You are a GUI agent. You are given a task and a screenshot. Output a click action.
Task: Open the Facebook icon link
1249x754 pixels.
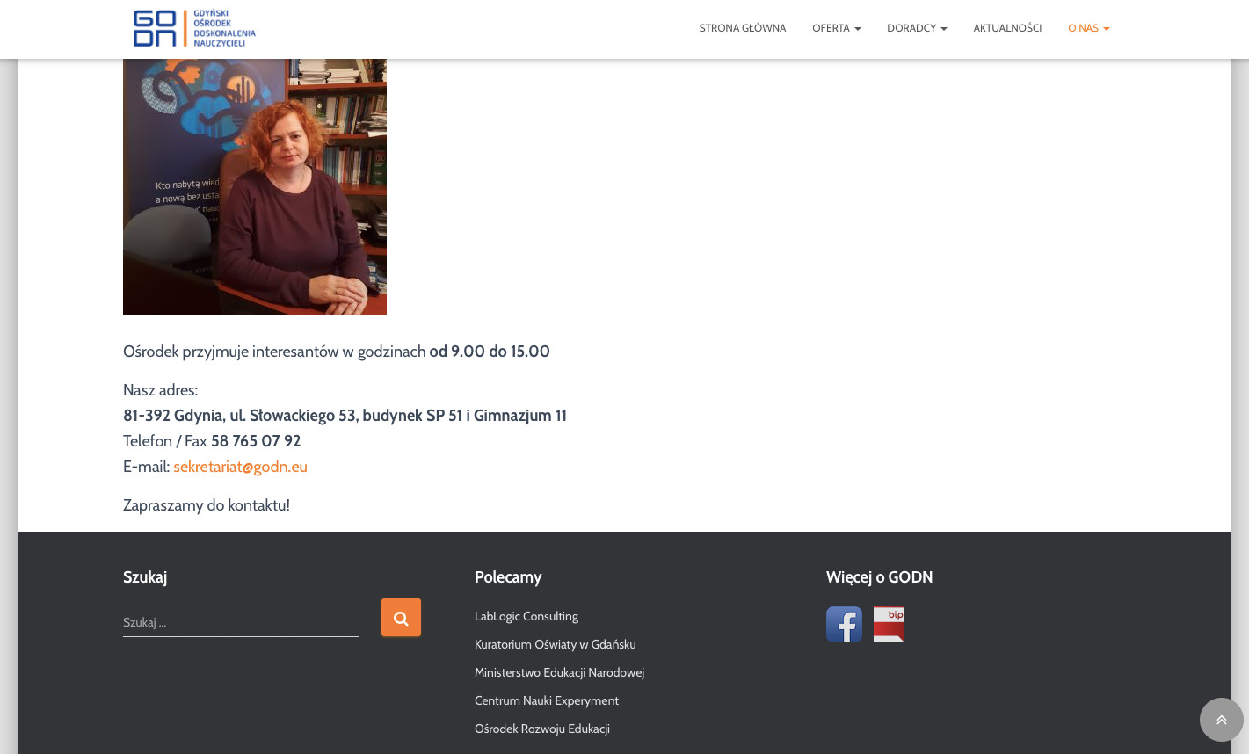844,625
